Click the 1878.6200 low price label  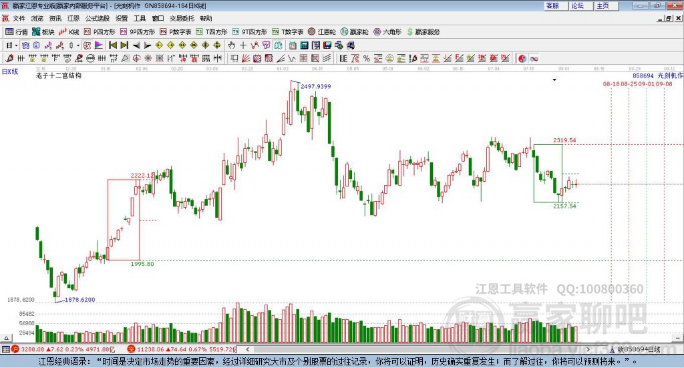pos(80,300)
